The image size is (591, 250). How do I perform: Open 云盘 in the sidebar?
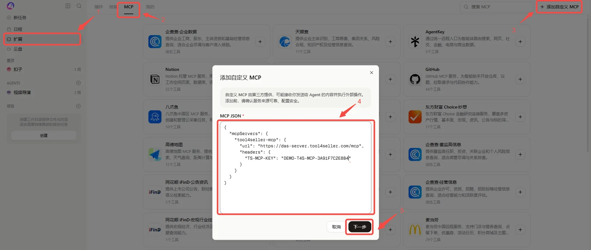click(43, 49)
